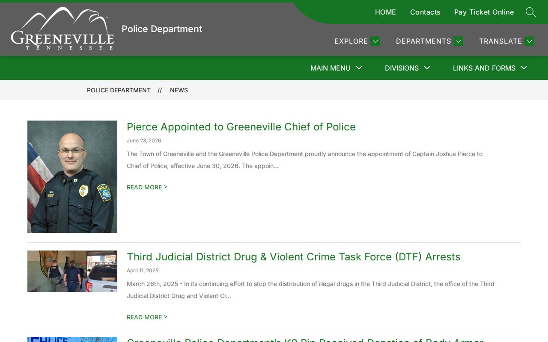Open the Contacts page link
548x342 pixels.
pos(425,12)
